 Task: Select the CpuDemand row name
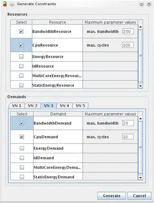tap(46, 137)
